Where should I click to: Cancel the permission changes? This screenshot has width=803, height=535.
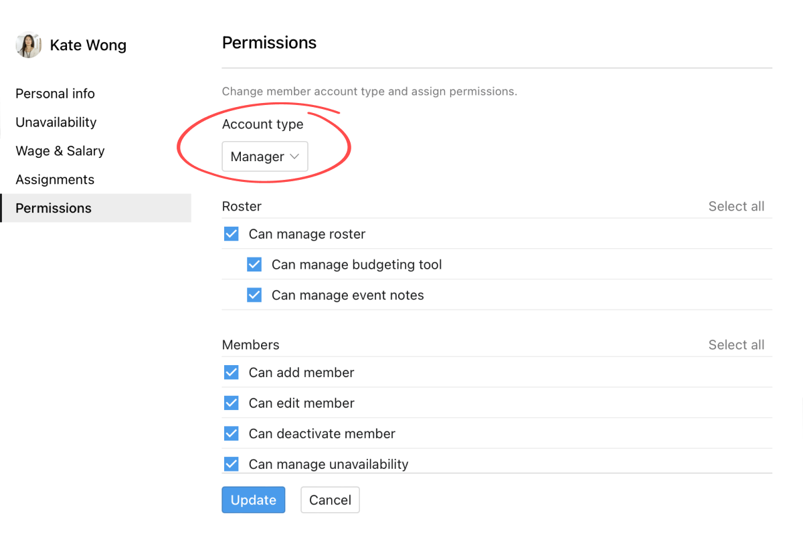(x=330, y=500)
